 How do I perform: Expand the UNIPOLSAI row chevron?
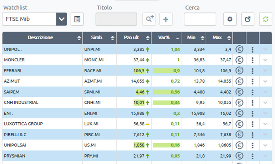[x=265, y=145]
